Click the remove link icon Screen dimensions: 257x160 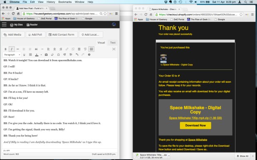coord(73,49)
